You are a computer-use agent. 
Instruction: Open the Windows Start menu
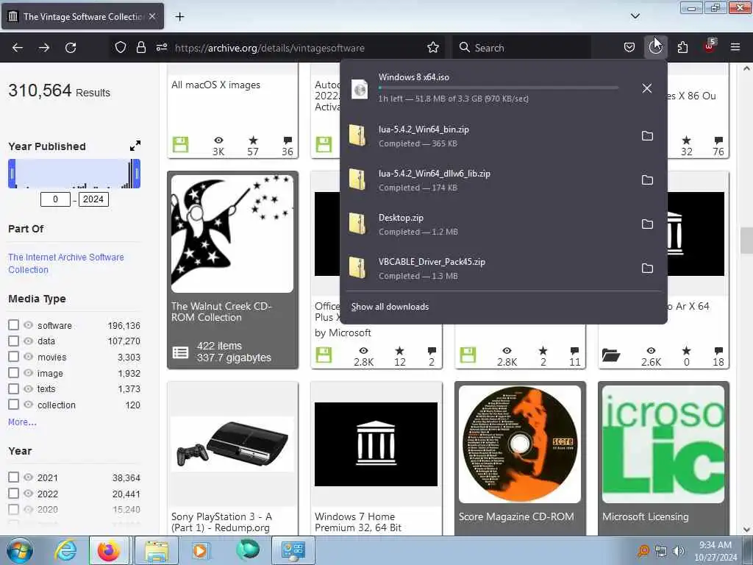coord(20,550)
